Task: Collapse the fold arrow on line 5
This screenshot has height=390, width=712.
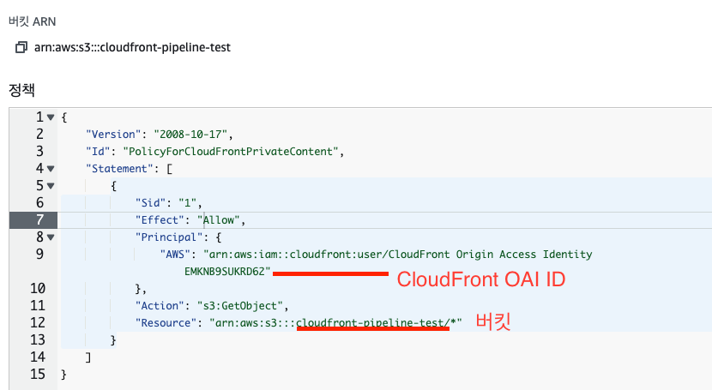Action: (x=51, y=186)
